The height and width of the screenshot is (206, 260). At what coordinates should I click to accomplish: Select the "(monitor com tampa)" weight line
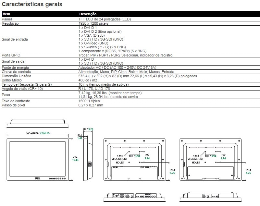110,93
